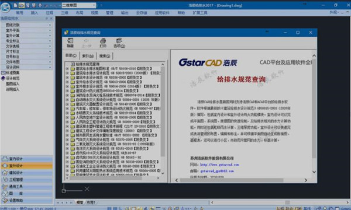Open the 常用 ribbon tab
This screenshot has width=351, height=210.
(x=19, y=13)
